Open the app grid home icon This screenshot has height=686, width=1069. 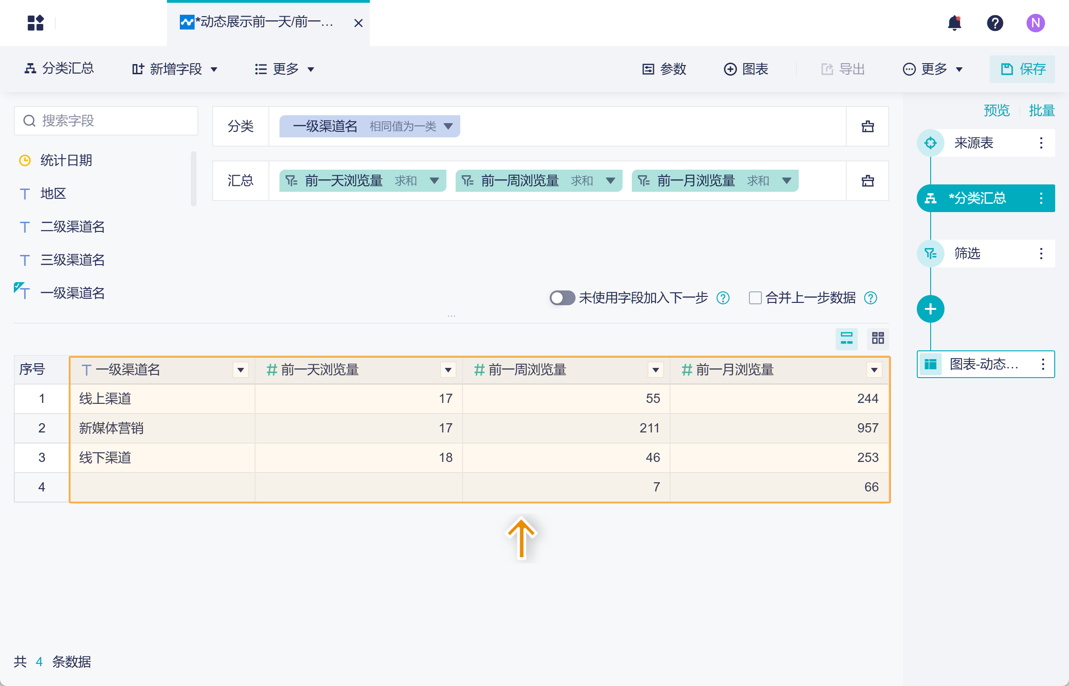[36, 23]
